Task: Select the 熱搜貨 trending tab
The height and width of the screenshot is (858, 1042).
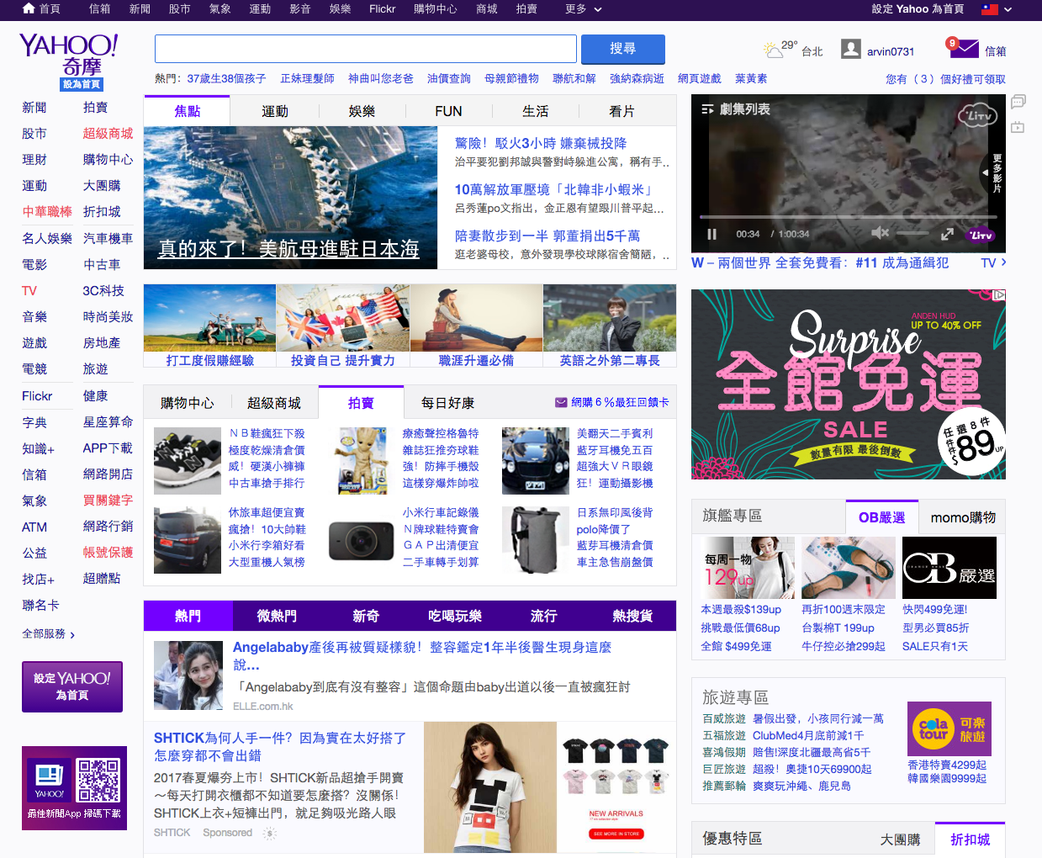Action: point(632,616)
